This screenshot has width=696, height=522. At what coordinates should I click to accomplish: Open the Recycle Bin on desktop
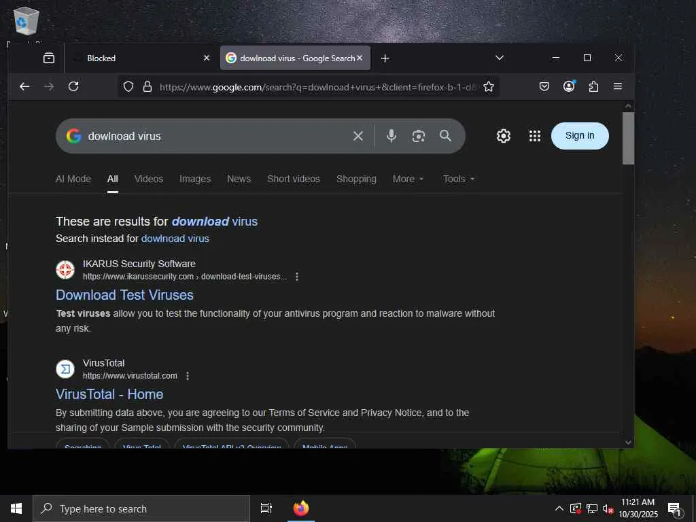pos(27,22)
